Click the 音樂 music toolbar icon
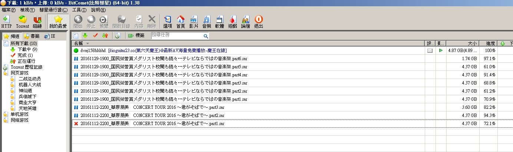The image size is (513, 152). pyautogui.click(x=206, y=22)
